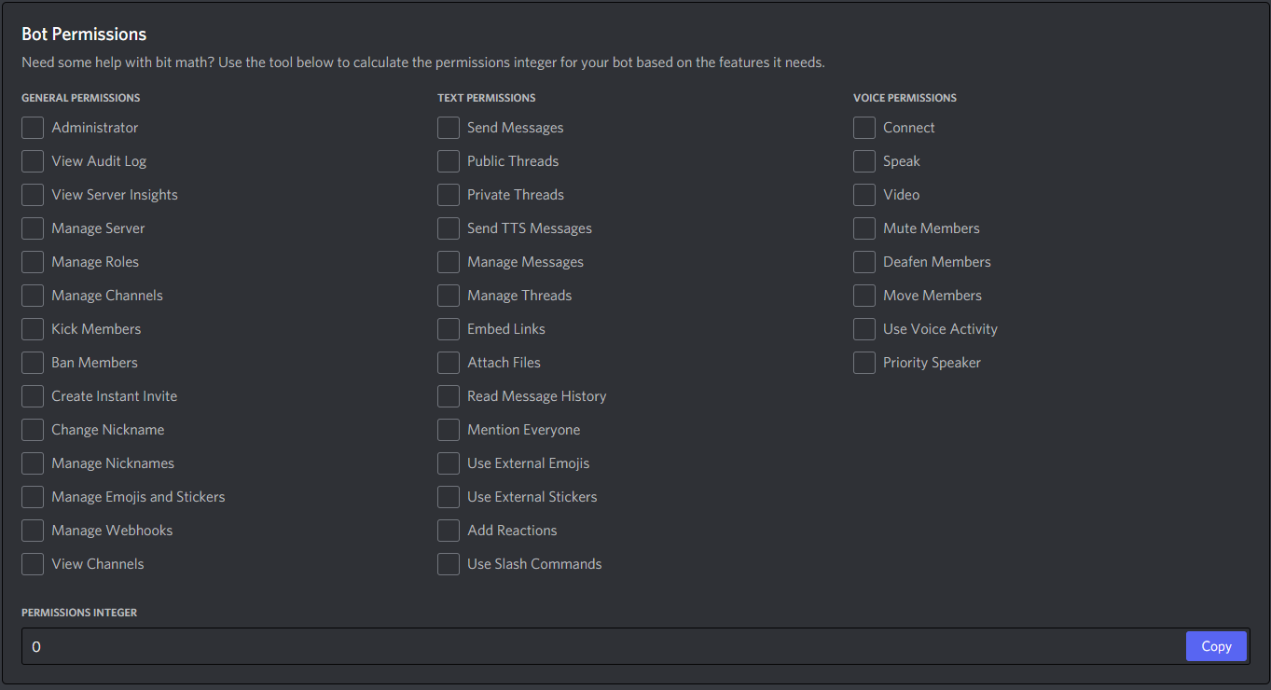Enable Ban Members permission
The image size is (1271, 690).
(32, 362)
